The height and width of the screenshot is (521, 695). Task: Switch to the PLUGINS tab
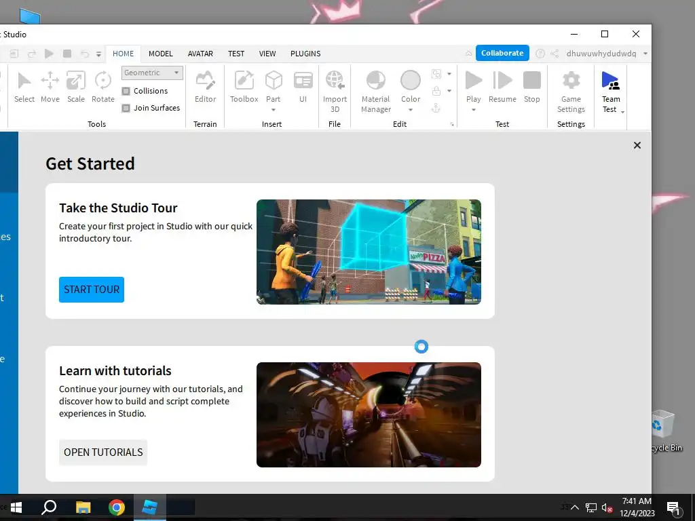click(x=305, y=54)
